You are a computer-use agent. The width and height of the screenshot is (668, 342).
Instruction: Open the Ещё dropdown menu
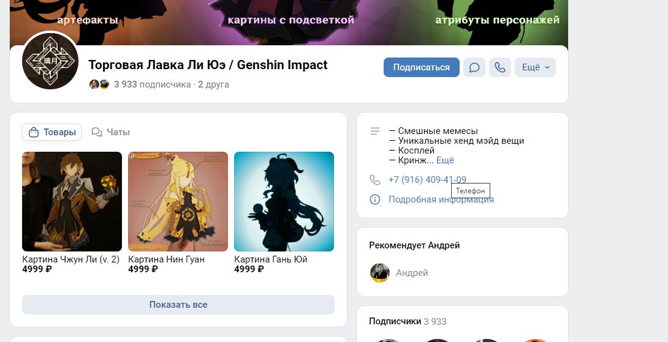pos(535,67)
